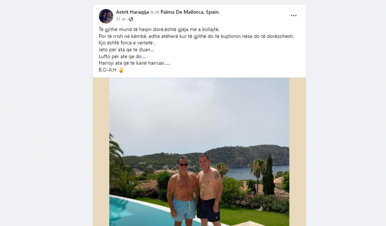Click the globe public-privacy icon
Viewport: 386px width, 226px height.
pos(131,19)
